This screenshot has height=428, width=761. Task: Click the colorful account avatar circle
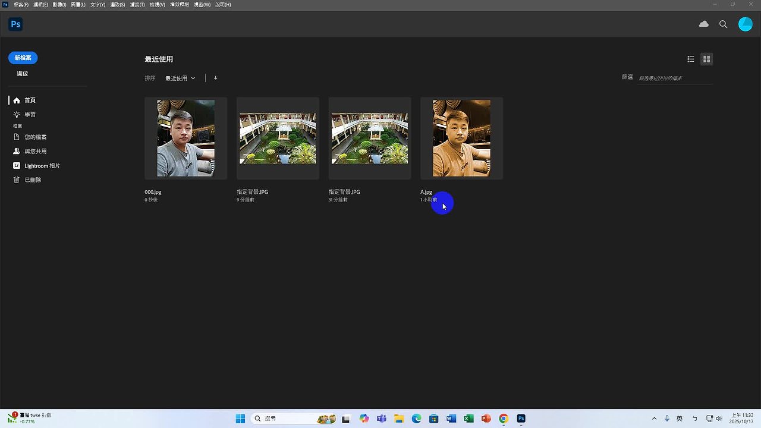(746, 24)
